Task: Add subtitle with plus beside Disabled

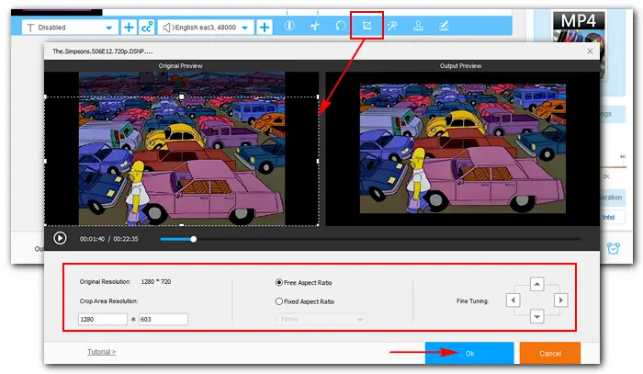Action: click(129, 28)
